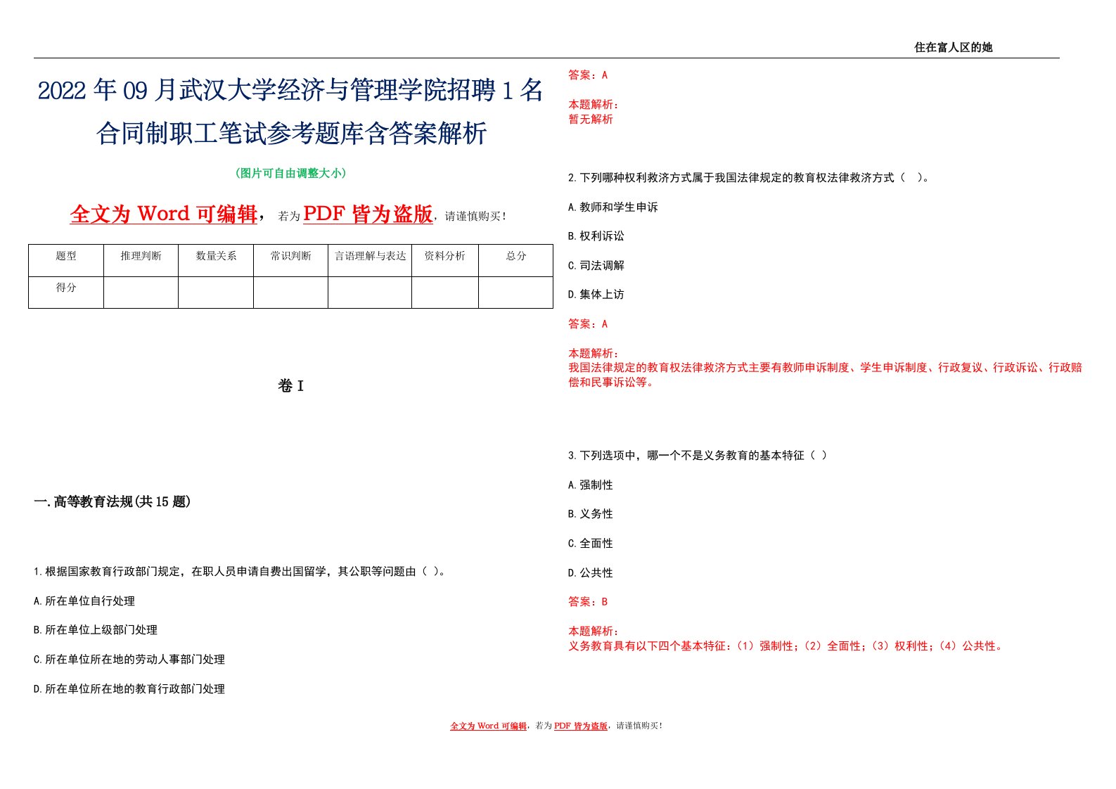1116x789 pixels.
Task: Click the red 答案：B line
Action: (588, 602)
